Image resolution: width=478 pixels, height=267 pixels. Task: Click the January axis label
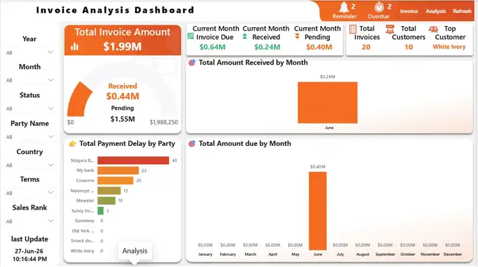[205, 254]
